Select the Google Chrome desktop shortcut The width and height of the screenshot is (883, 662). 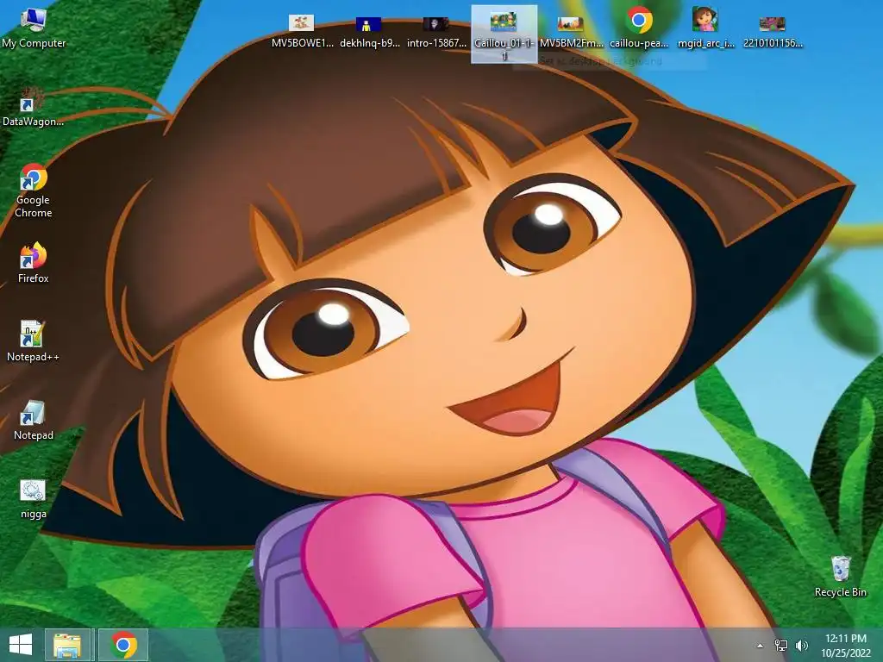point(34,190)
